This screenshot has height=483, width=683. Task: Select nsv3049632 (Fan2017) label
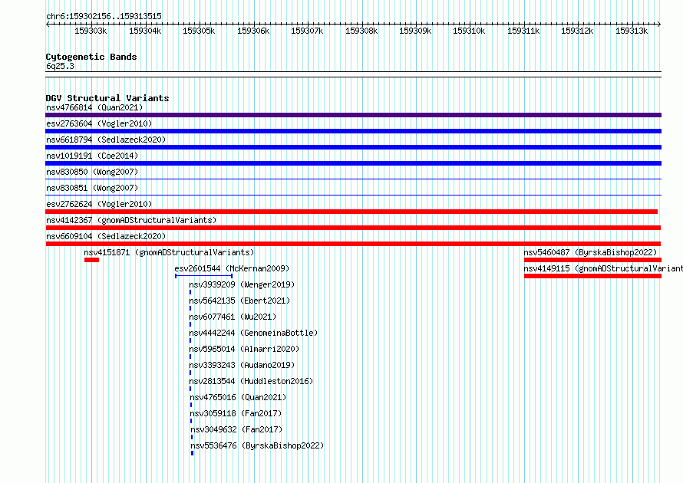236,429
